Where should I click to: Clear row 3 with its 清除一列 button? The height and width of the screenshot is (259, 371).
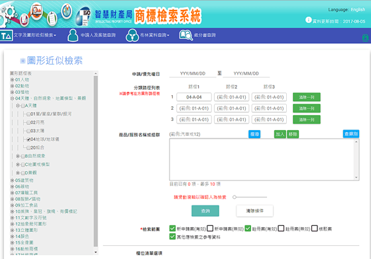(307, 120)
